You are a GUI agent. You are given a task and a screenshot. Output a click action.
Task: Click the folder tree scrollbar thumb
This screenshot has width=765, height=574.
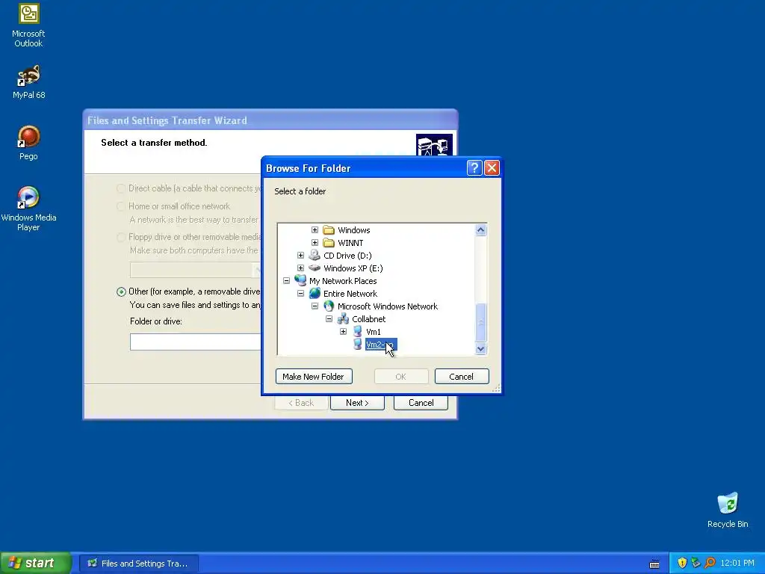[480, 323]
